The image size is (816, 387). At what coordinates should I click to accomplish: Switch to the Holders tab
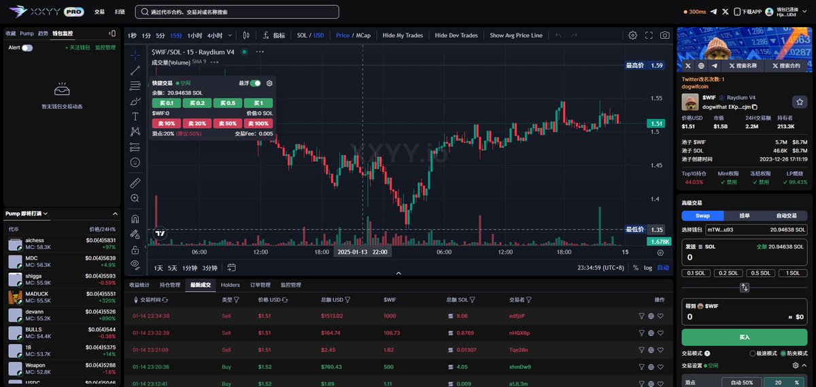tap(230, 285)
